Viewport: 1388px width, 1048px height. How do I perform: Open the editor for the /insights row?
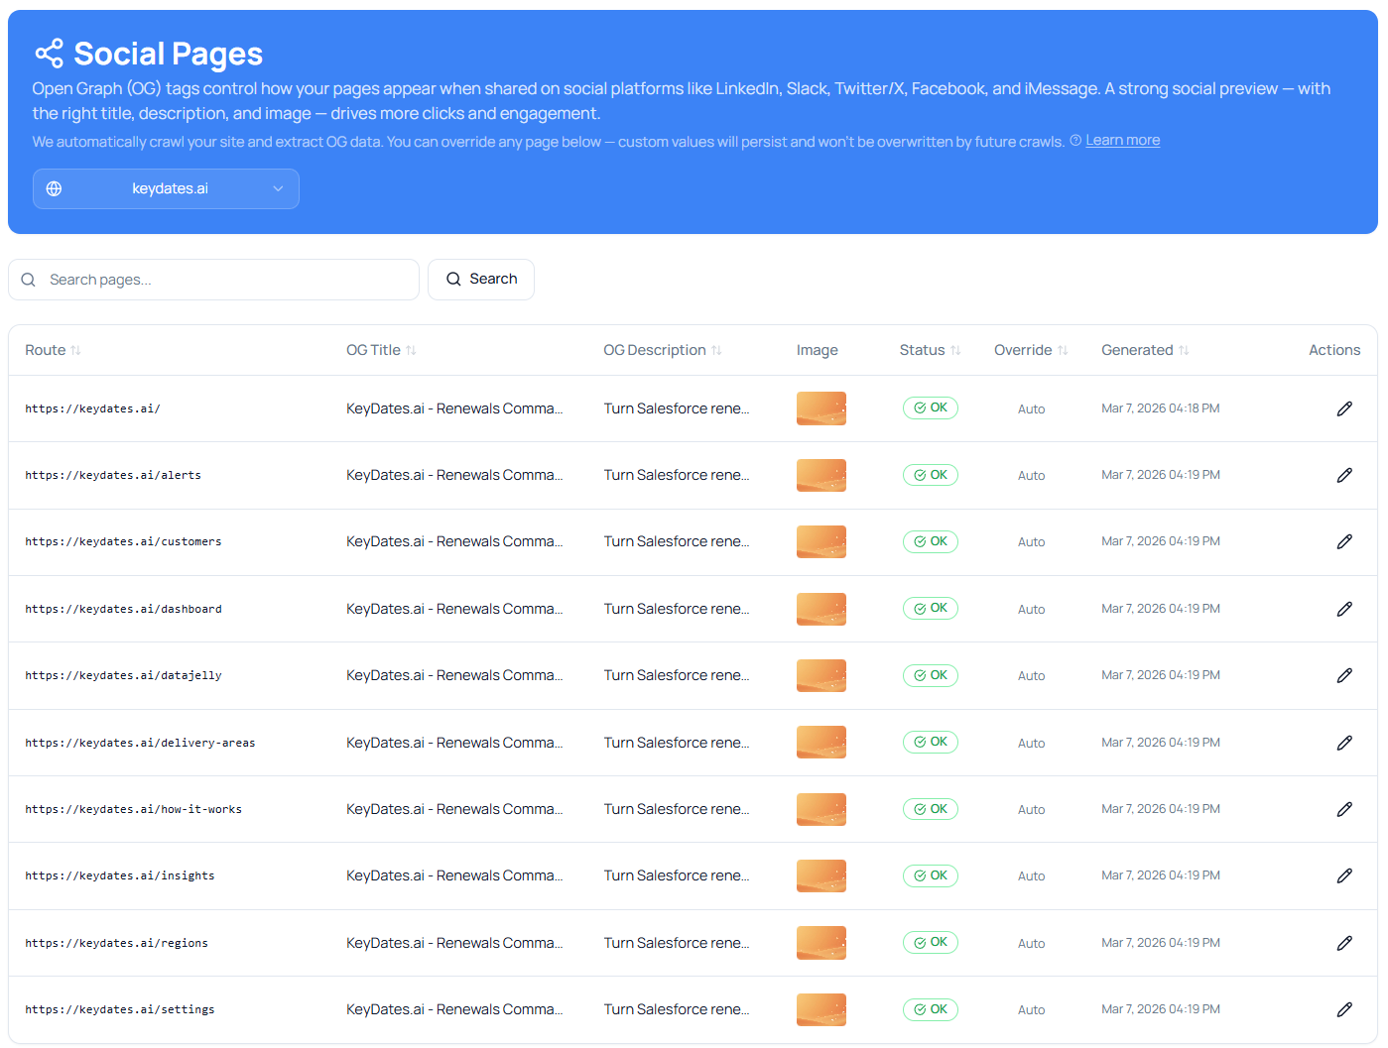coord(1344,875)
